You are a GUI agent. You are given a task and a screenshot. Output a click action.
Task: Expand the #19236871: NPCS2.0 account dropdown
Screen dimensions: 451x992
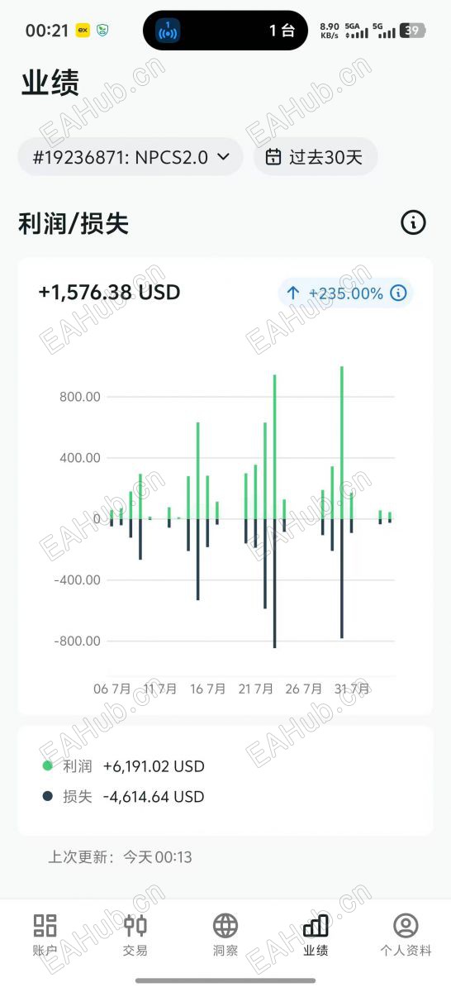[131, 157]
